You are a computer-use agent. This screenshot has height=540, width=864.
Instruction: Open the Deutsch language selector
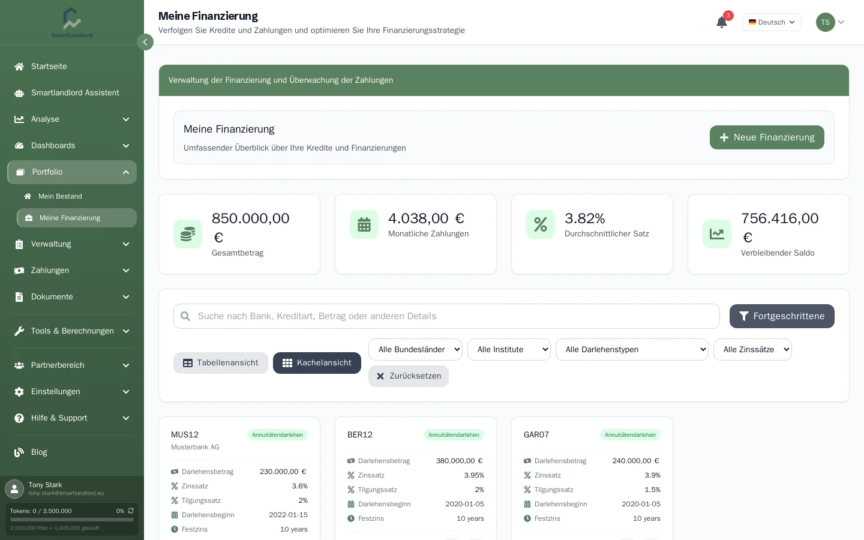pos(772,22)
